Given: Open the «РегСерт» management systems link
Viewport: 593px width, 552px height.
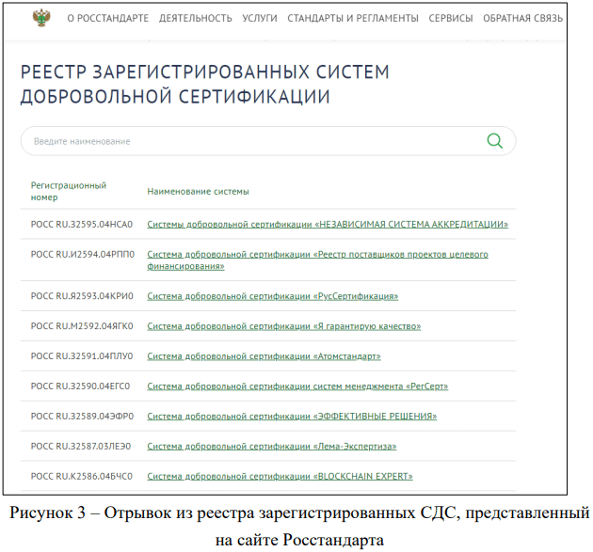Looking at the screenshot, I should point(297,386).
